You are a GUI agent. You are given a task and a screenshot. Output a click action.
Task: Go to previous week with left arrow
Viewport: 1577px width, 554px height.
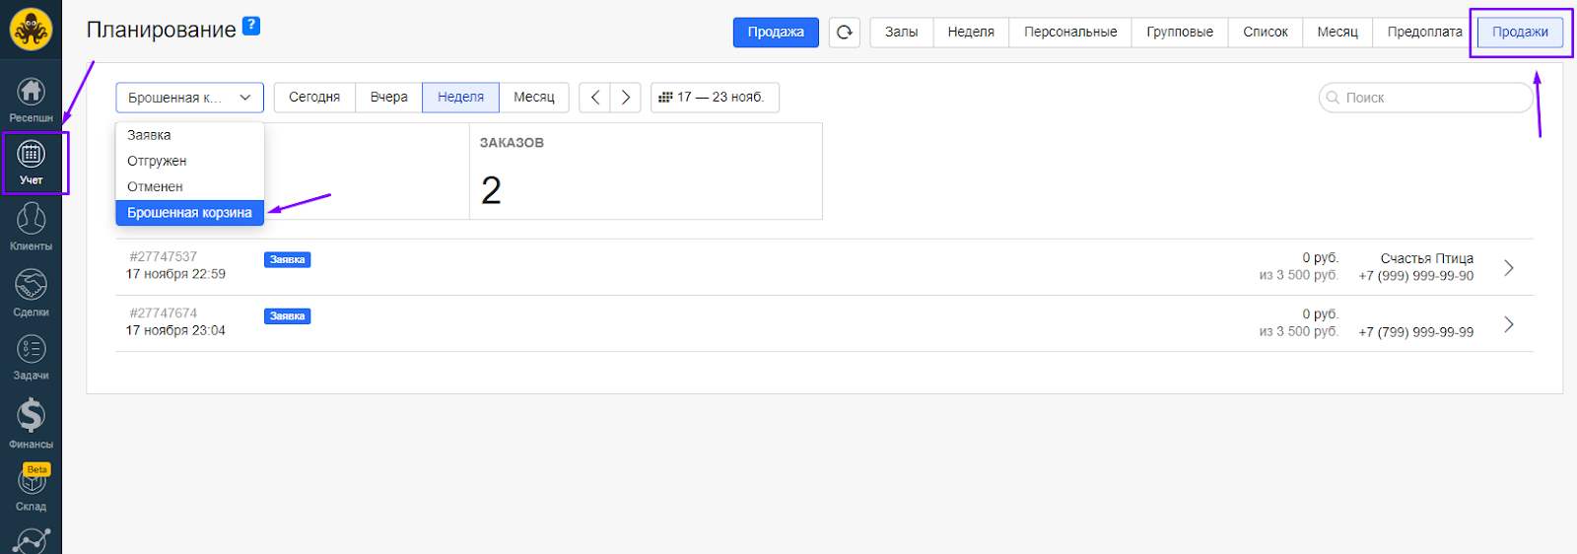595,98
